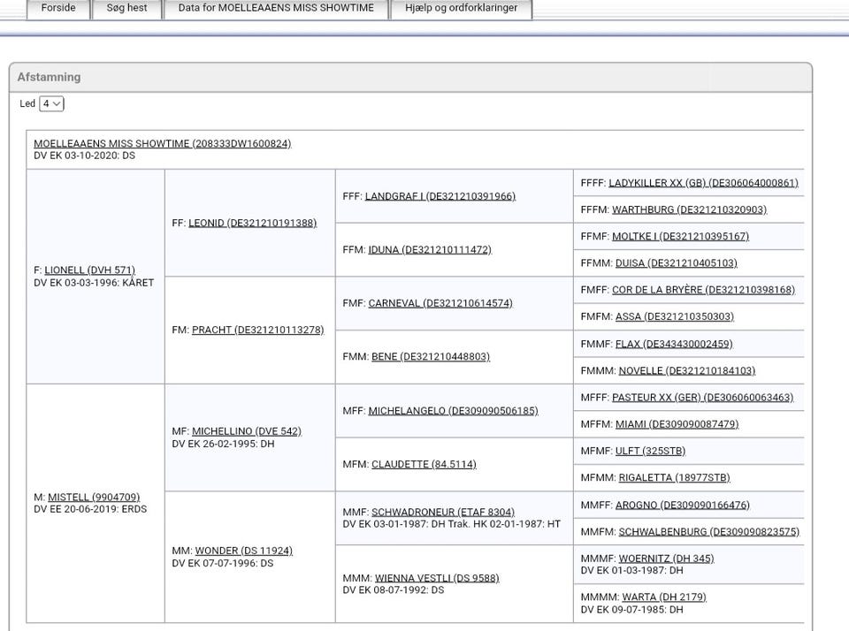Select text 'DV EK 08-07-1992: DS'
This screenshot has height=631, width=849.
click(393, 590)
